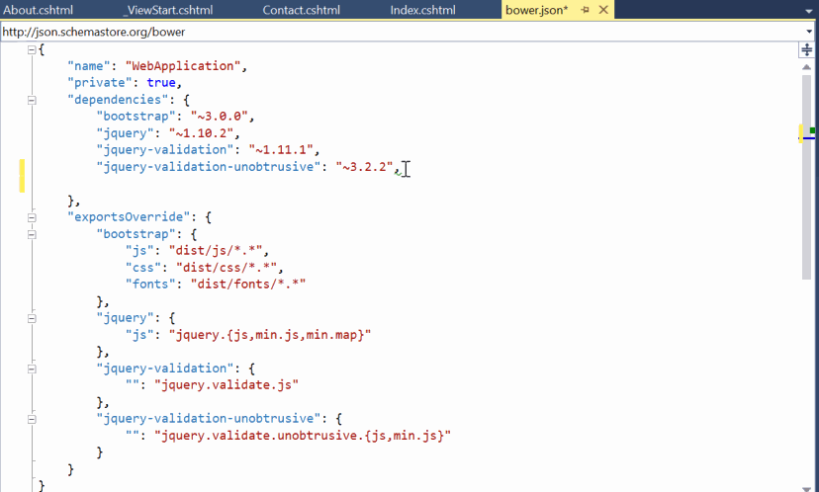The height and width of the screenshot is (492, 819).
Task: Click the "private" property key
Action: point(100,82)
